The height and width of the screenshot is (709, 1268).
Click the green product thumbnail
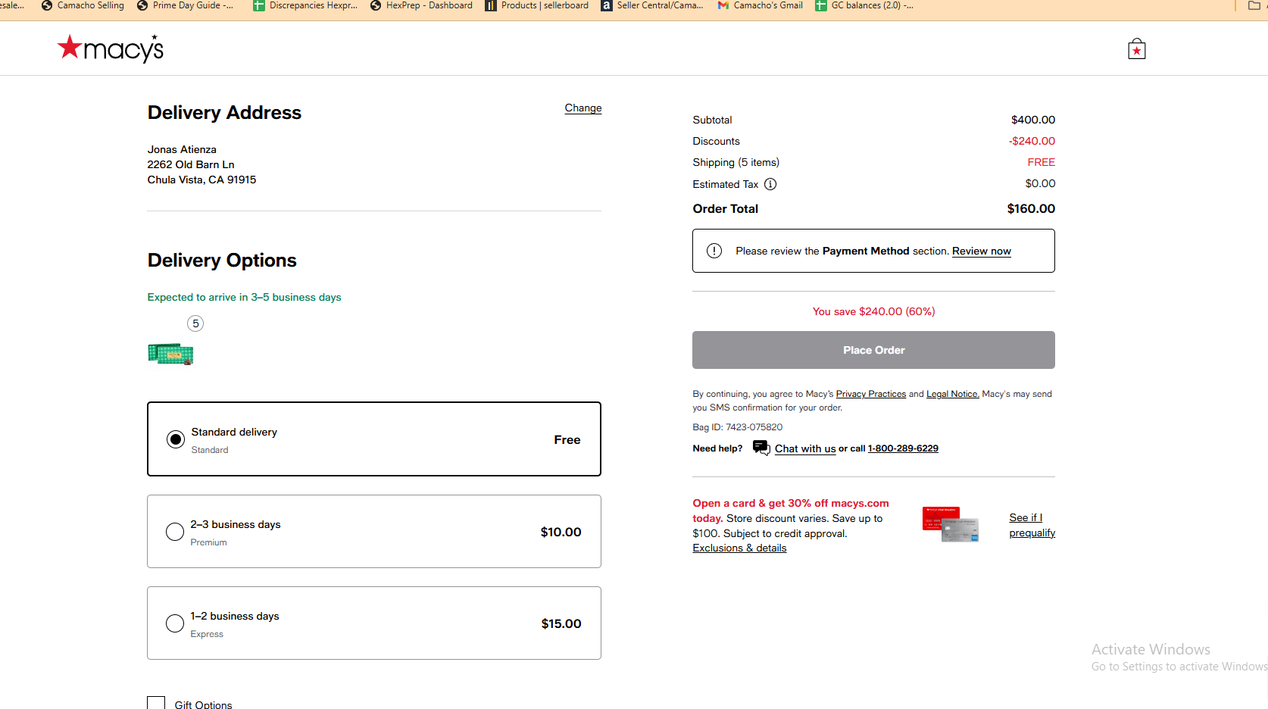(x=170, y=354)
